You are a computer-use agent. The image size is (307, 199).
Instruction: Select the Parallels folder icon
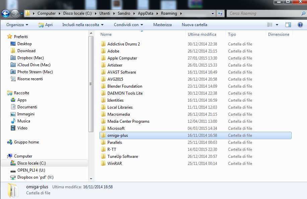103,142
